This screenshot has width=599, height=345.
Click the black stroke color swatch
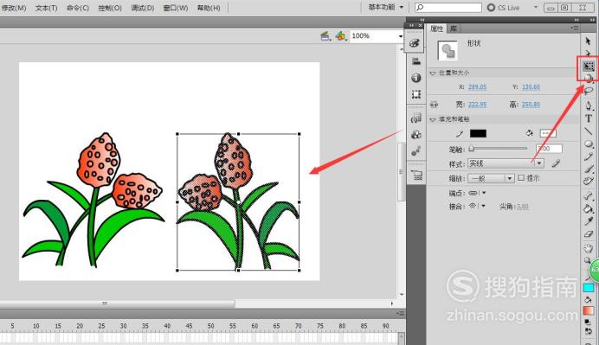coord(478,133)
